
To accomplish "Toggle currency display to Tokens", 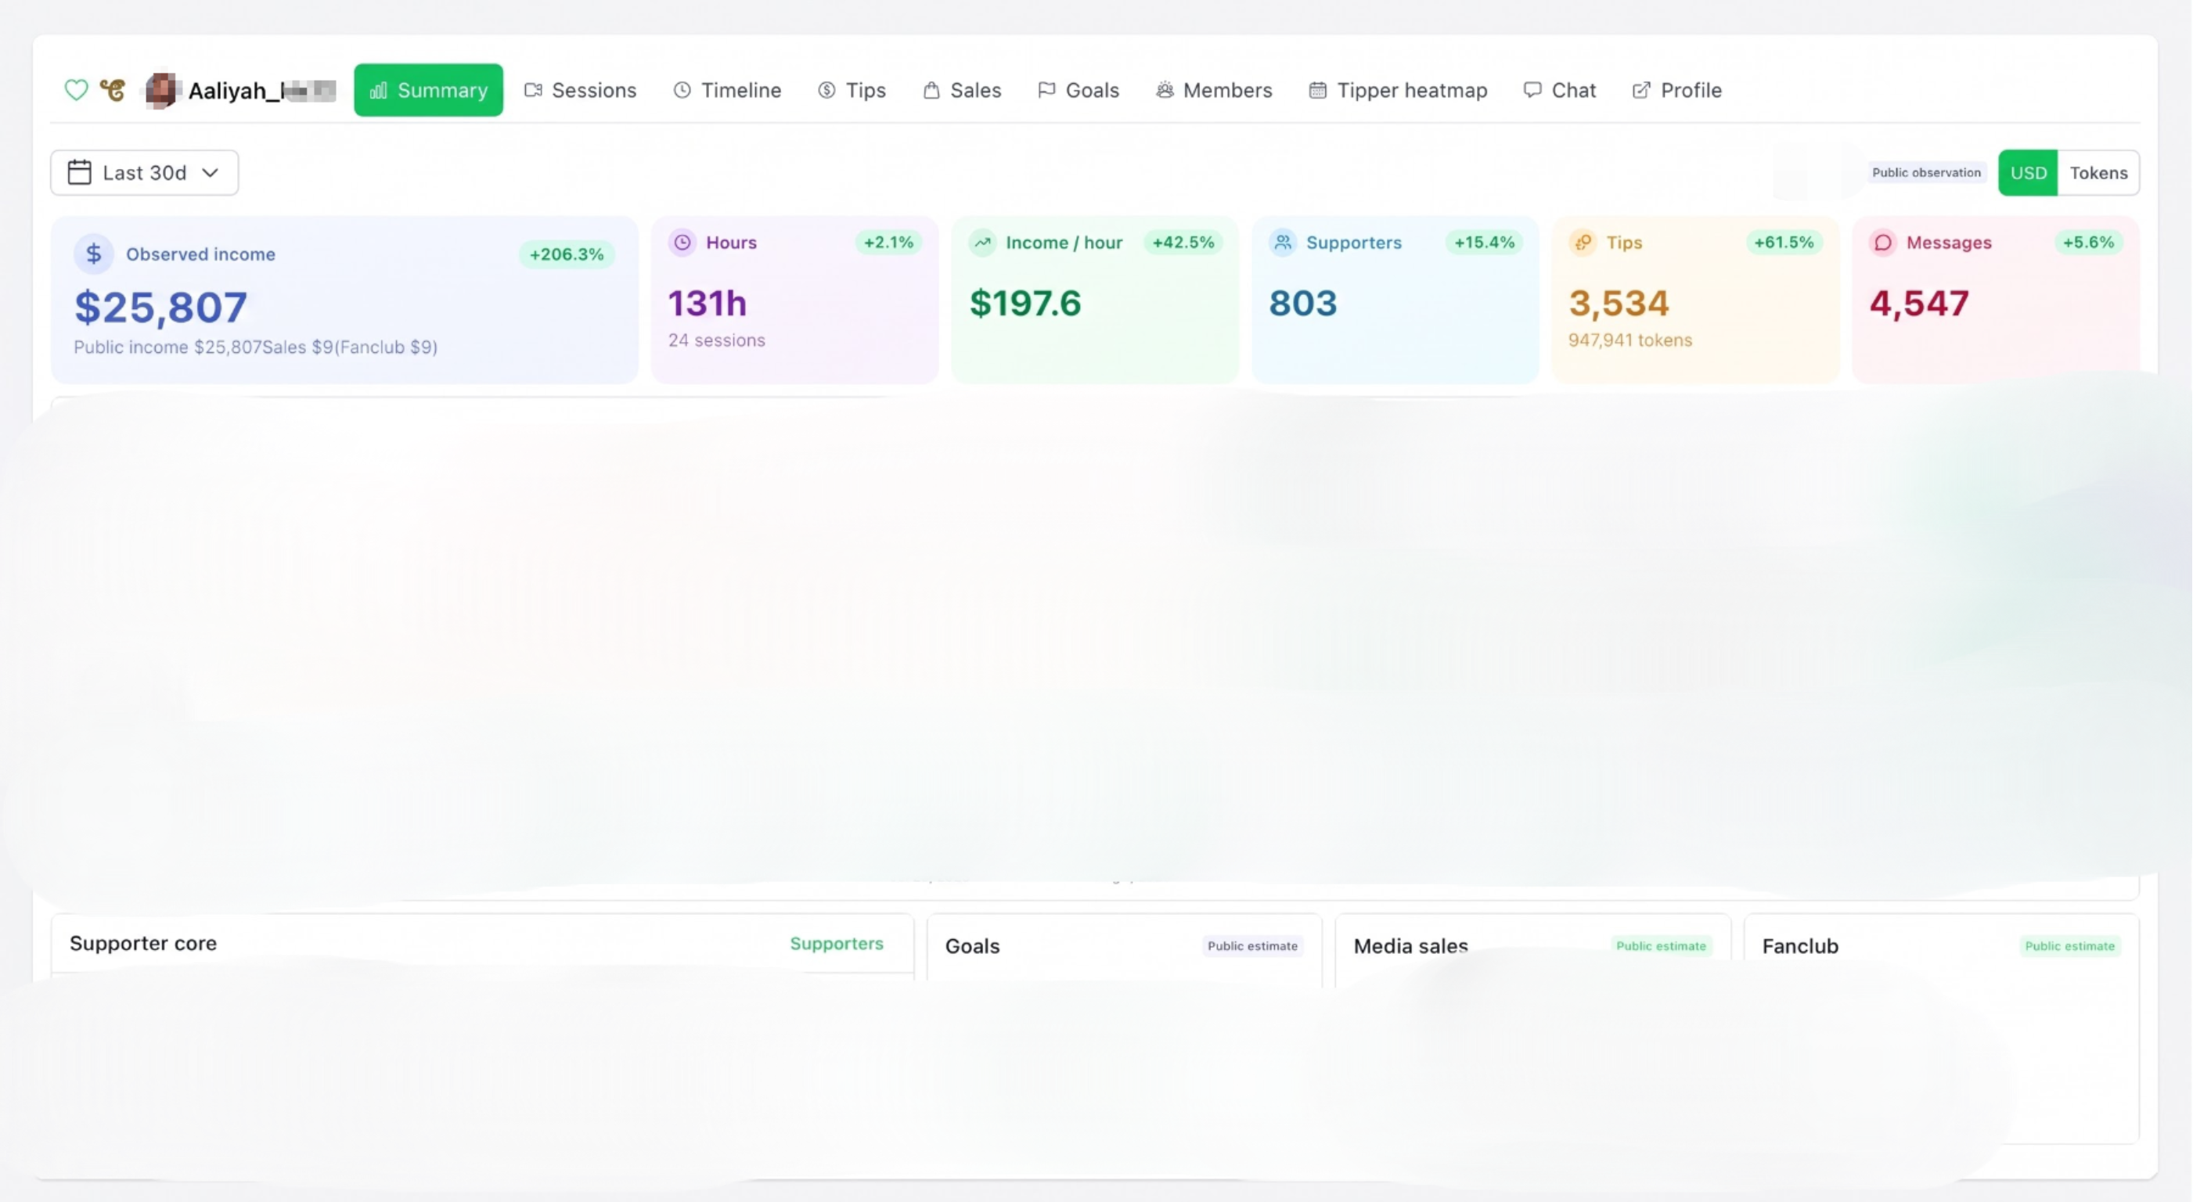I will pos(2098,173).
